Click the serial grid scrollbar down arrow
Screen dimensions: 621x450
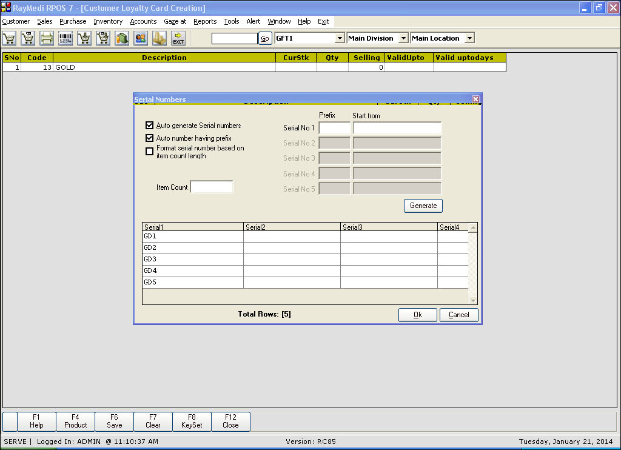pyautogui.click(x=473, y=300)
